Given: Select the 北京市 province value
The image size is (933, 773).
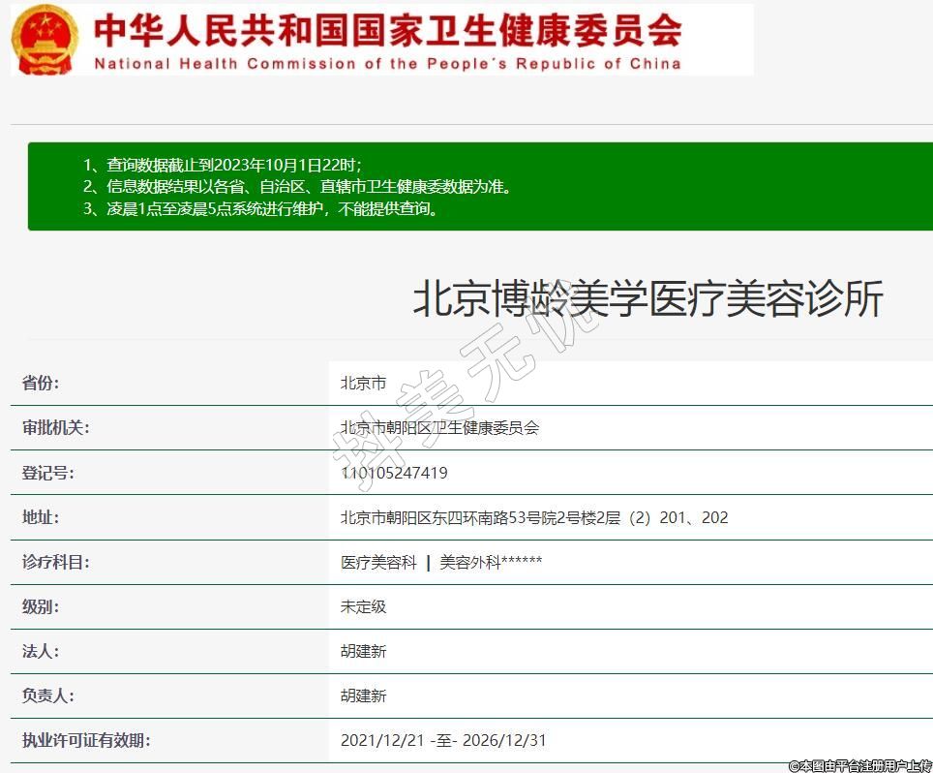Looking at the screenshot, I should tap(363, 383).
